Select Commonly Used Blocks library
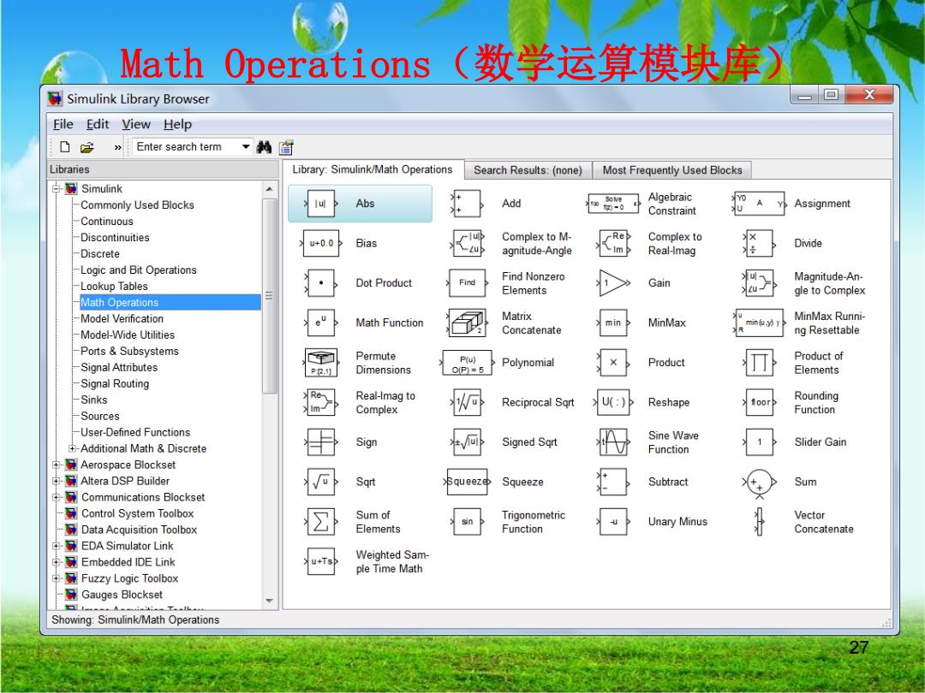The width and height of the screenshot is (925, 693). click(x=137, y=205)
